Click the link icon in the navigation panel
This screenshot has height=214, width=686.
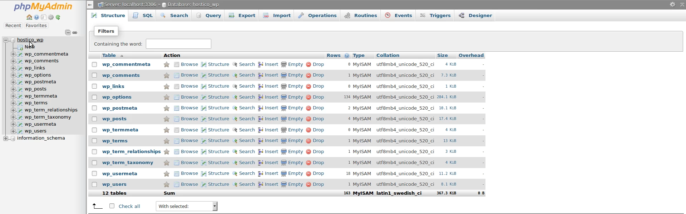click(x=75, y=32)
